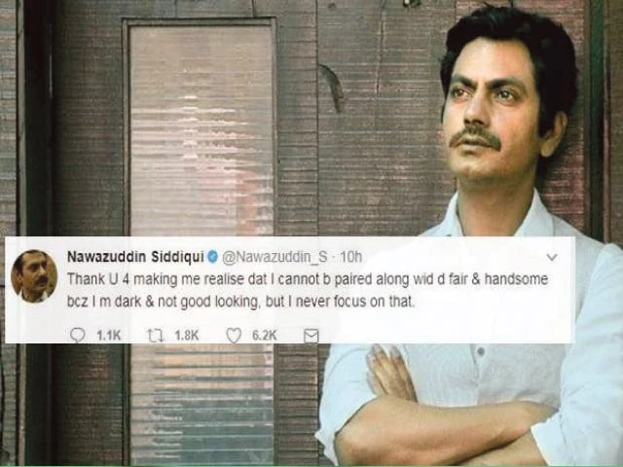Image resolution: width=623 pixels, height=467 pixels.
Task: Click the blue verified badge
Action: pos(213,257)
